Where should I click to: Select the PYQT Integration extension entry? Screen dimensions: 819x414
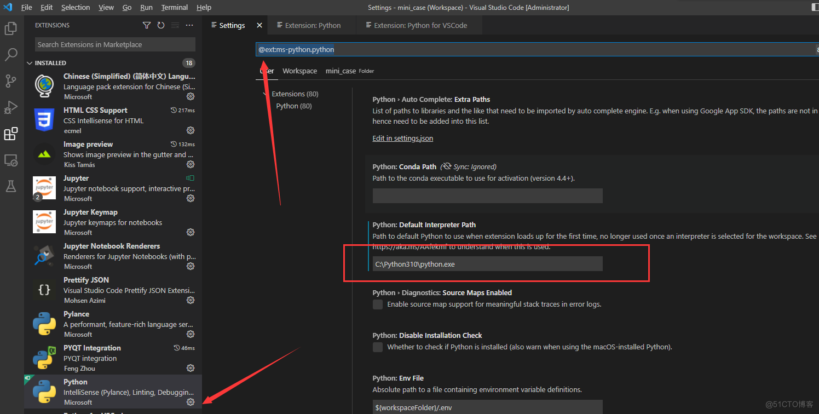coord(113,358)
